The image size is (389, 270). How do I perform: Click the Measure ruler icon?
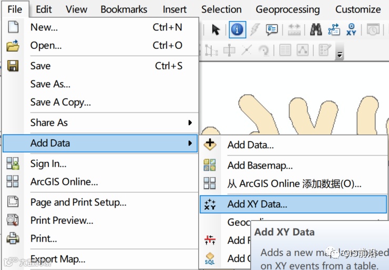pos(294,29)
